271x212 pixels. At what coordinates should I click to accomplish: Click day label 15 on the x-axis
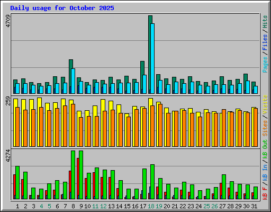click(x=127, y=206)
